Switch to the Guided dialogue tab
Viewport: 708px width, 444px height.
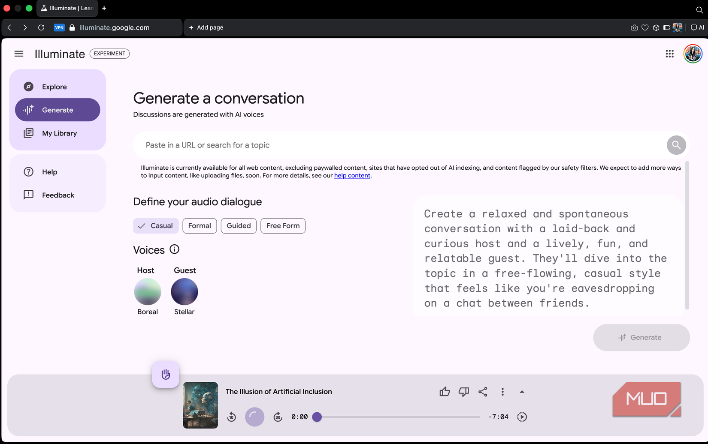[239, 225]
